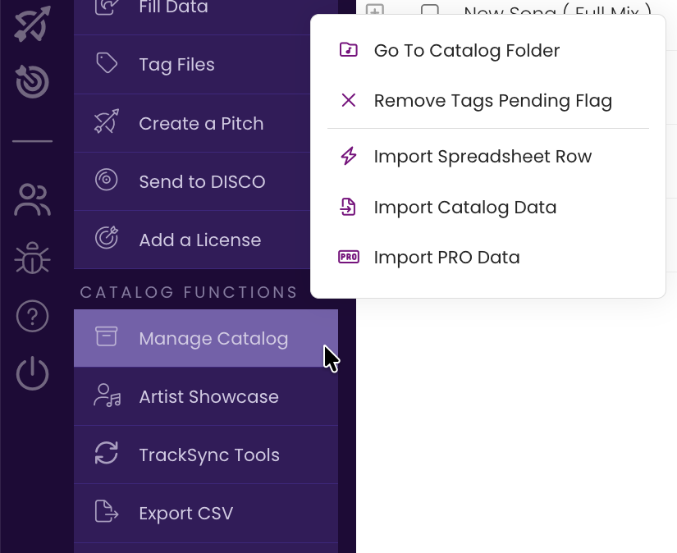
Task: Open Manage Catalog in sidebar
Action: [x=206, y=338]
